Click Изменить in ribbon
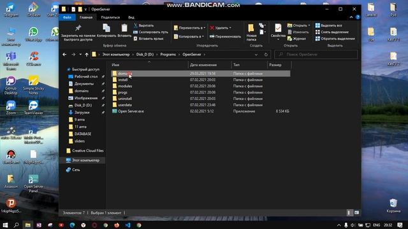The image size is (408, 229). 298,32
